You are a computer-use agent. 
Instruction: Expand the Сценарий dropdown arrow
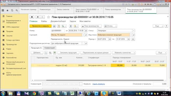pyautogui.click(x=83, y=35)
